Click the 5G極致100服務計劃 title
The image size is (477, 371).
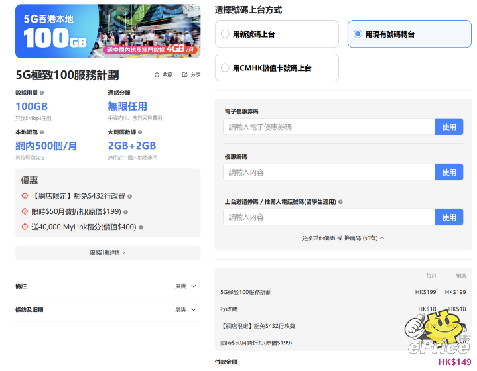pyautogui.click(x=67, y=75)
